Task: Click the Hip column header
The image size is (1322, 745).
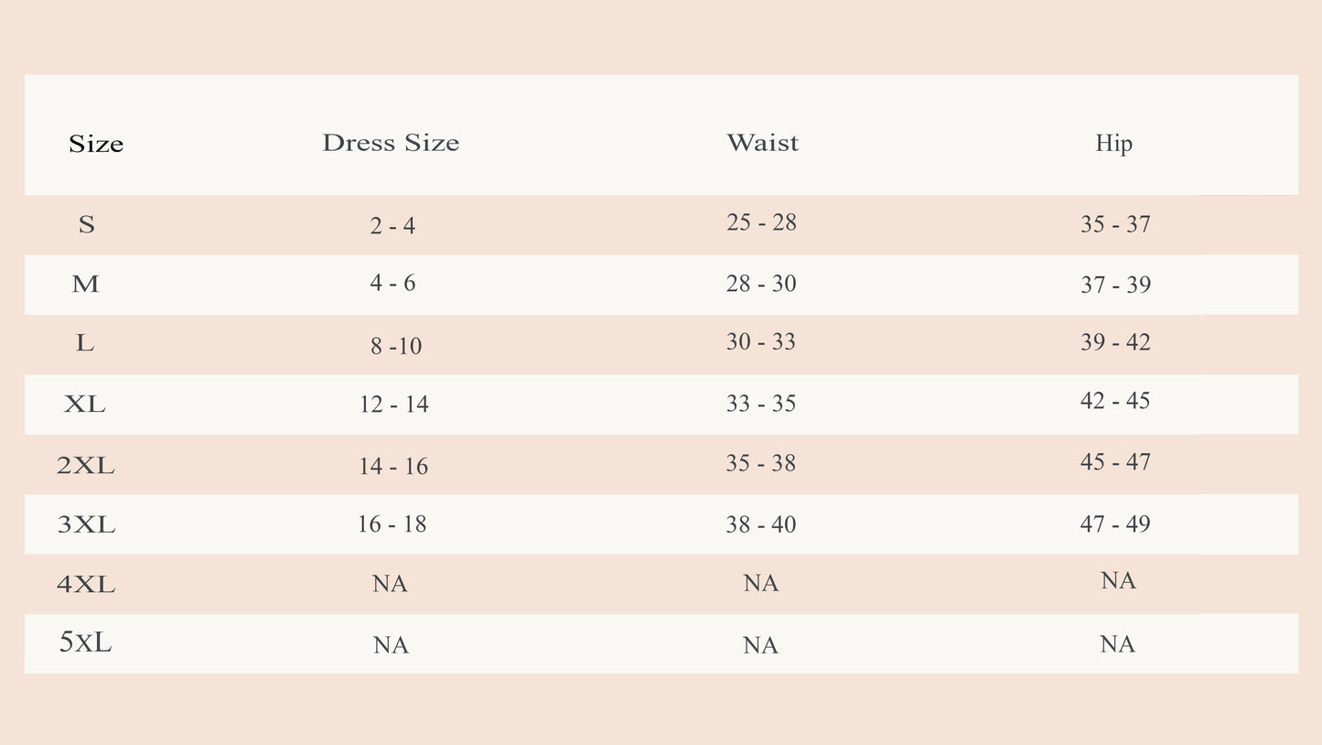Action: pos(1113,143)
